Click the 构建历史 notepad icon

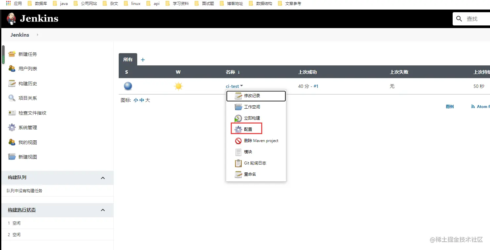12,83
